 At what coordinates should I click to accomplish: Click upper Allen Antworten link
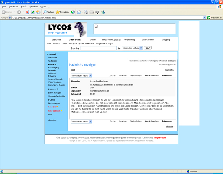(x=152, y=75)
